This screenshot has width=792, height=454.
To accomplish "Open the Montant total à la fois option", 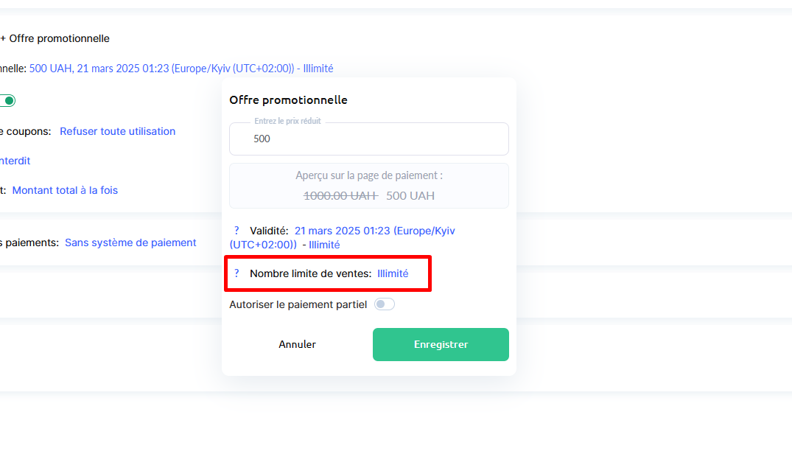I will tap(65, 190).
